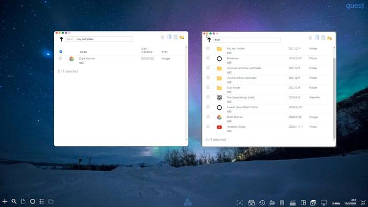Click the left window vertical scrollbar
The height and width of the screenshot is (207, 368).
click(x=186, y=93)
